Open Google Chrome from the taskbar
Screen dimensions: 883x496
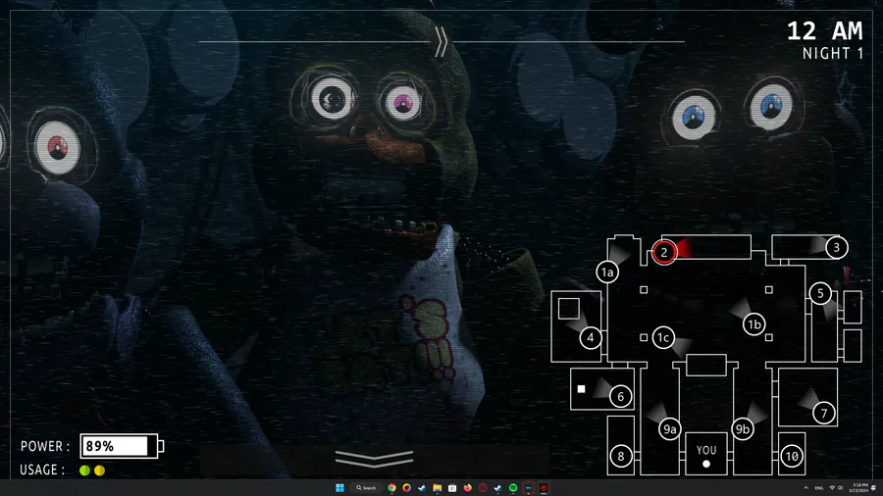pos(391,487)
